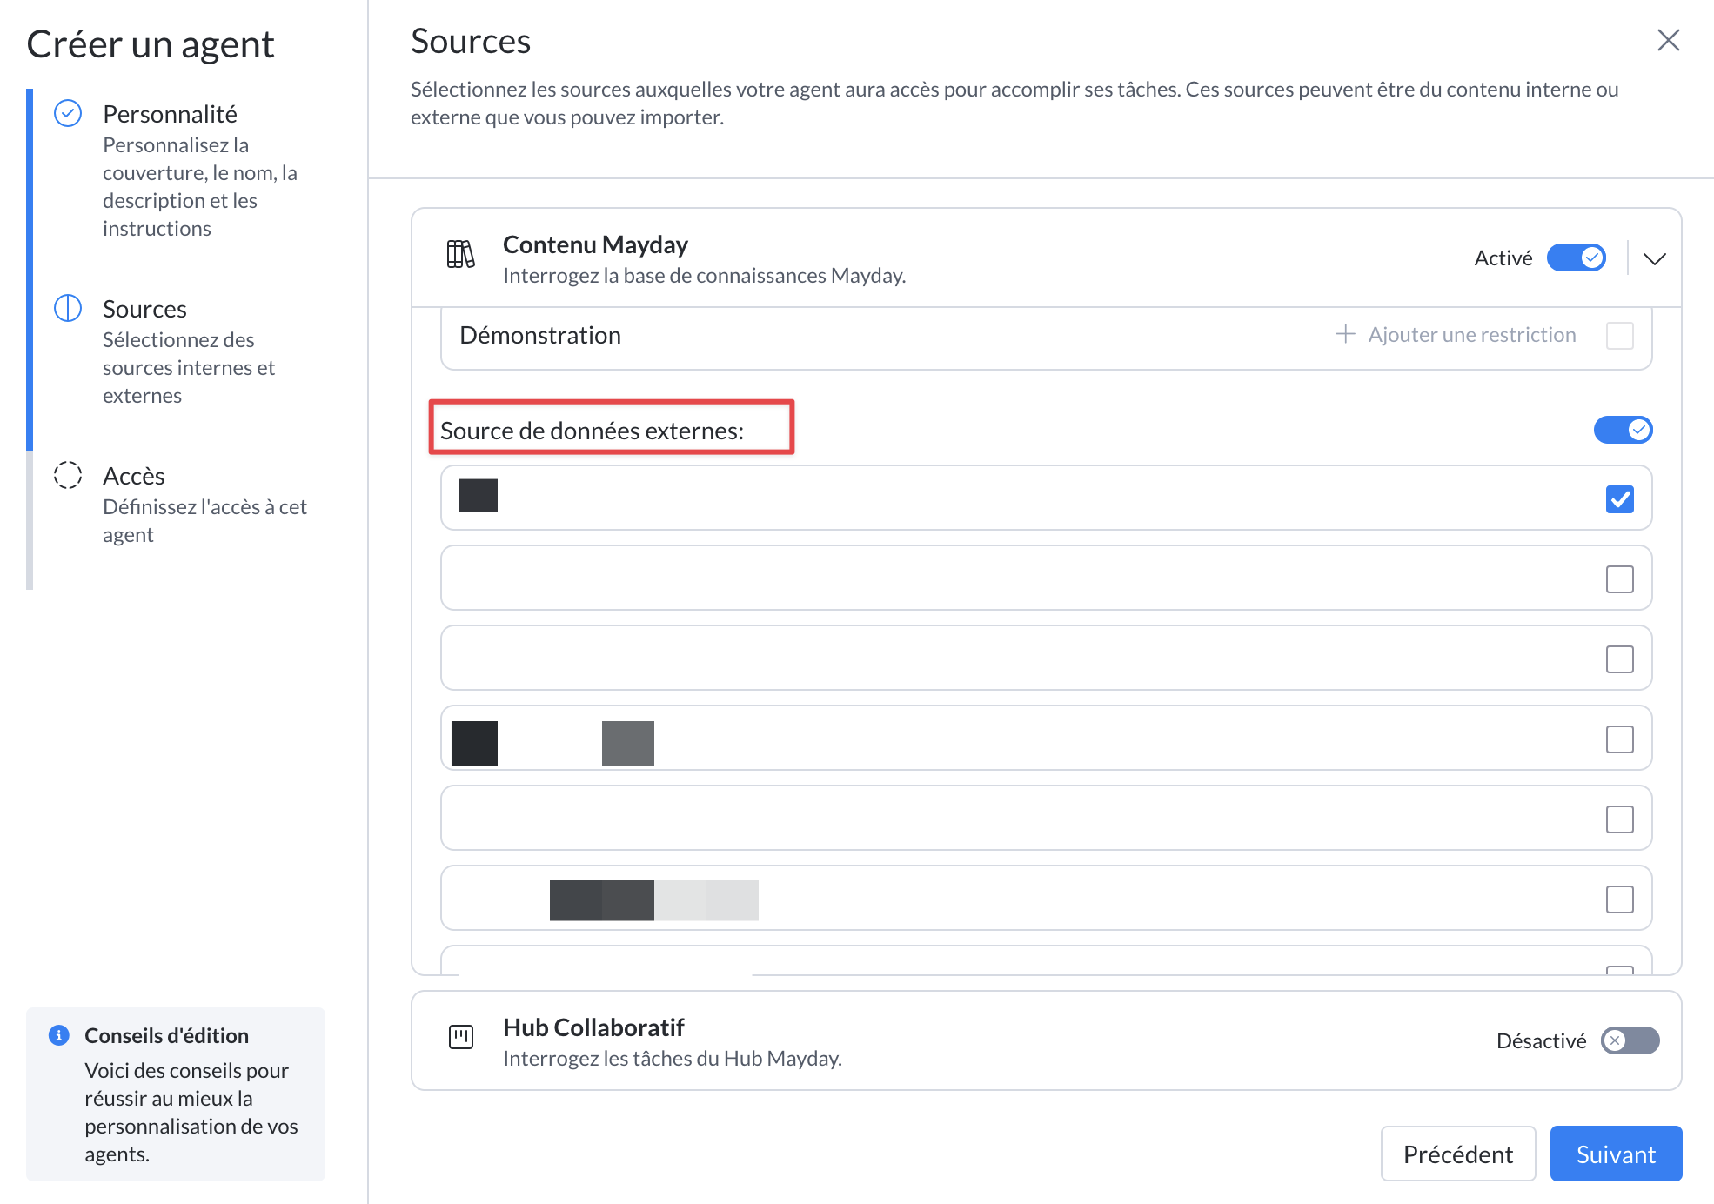Check the Démonstration checkbox
1714x1204 pixels.
pyautogui.click(x=1619, y=336)
